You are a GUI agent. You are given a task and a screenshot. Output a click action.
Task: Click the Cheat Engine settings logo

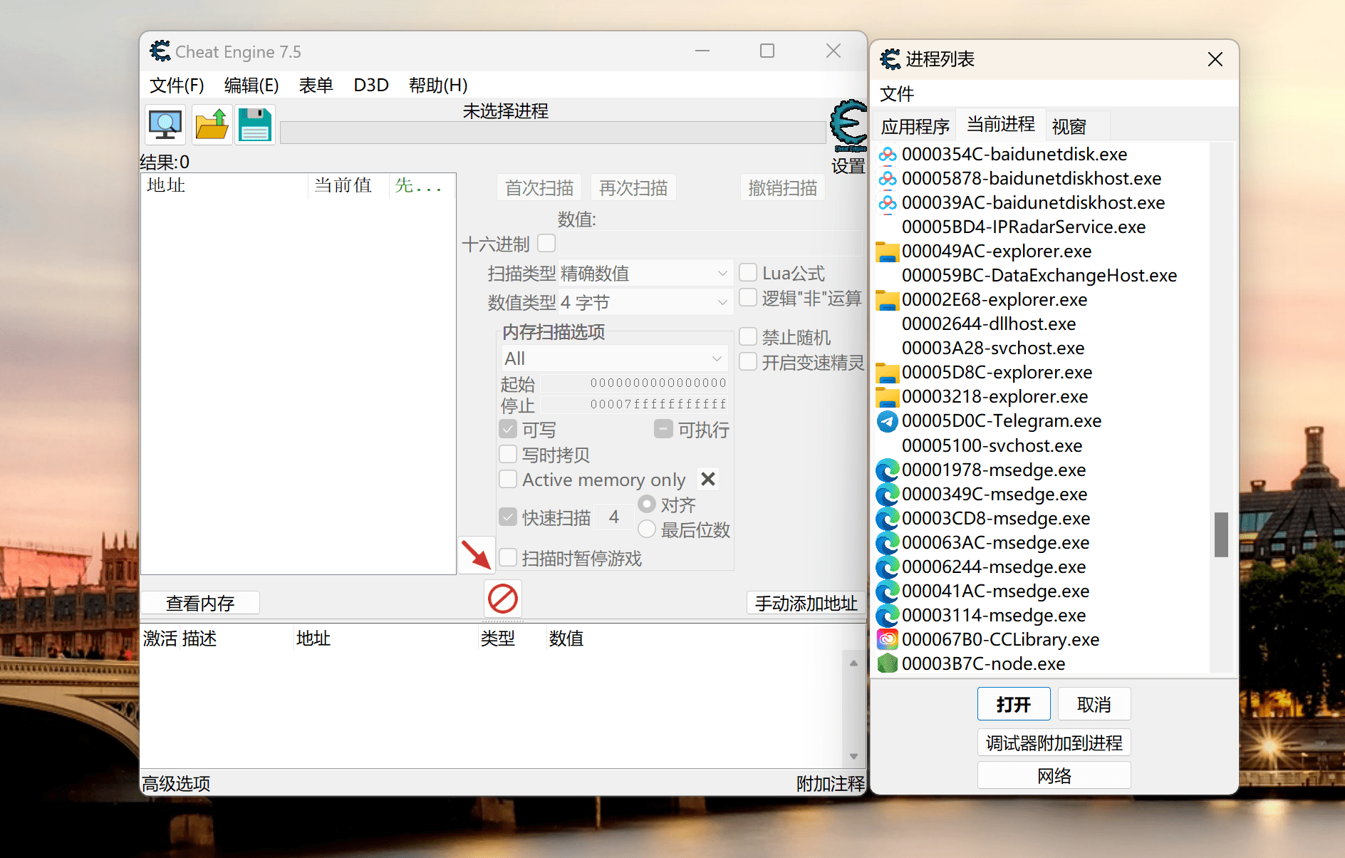848,127
